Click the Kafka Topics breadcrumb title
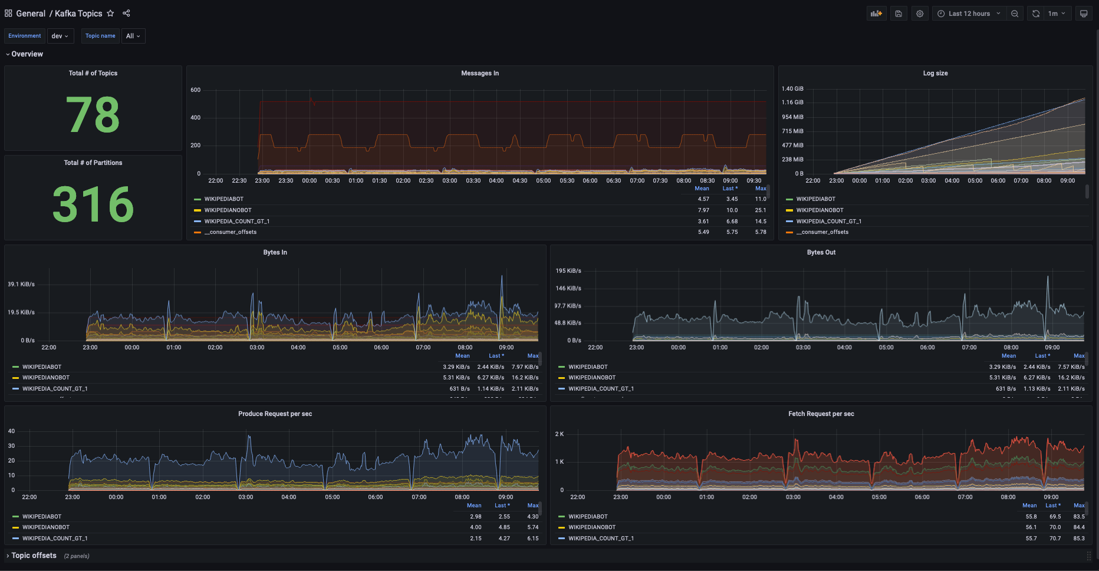 click(x=78, y=13)
